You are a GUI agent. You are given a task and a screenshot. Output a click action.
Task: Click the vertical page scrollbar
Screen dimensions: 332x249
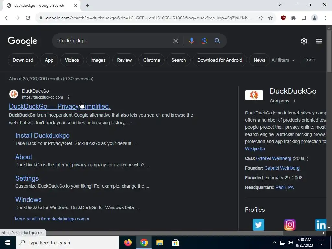pyautogui.click(x=329, y=51)
